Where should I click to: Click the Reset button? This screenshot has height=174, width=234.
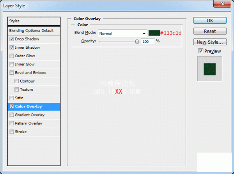tap(210, 31)
